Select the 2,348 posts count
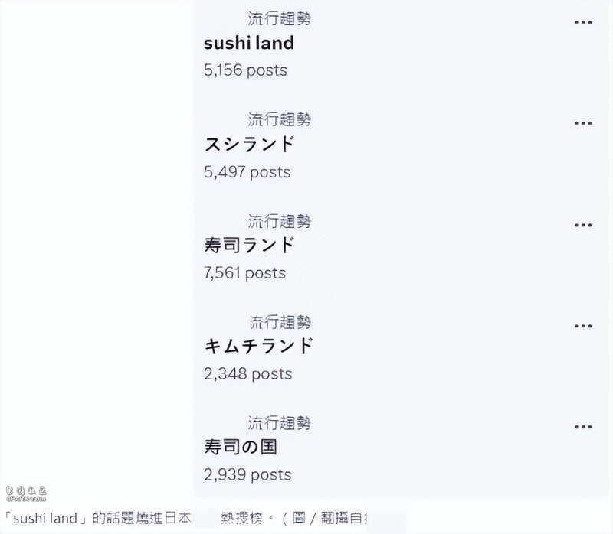 pyautogui.click(x=247, y=373)
